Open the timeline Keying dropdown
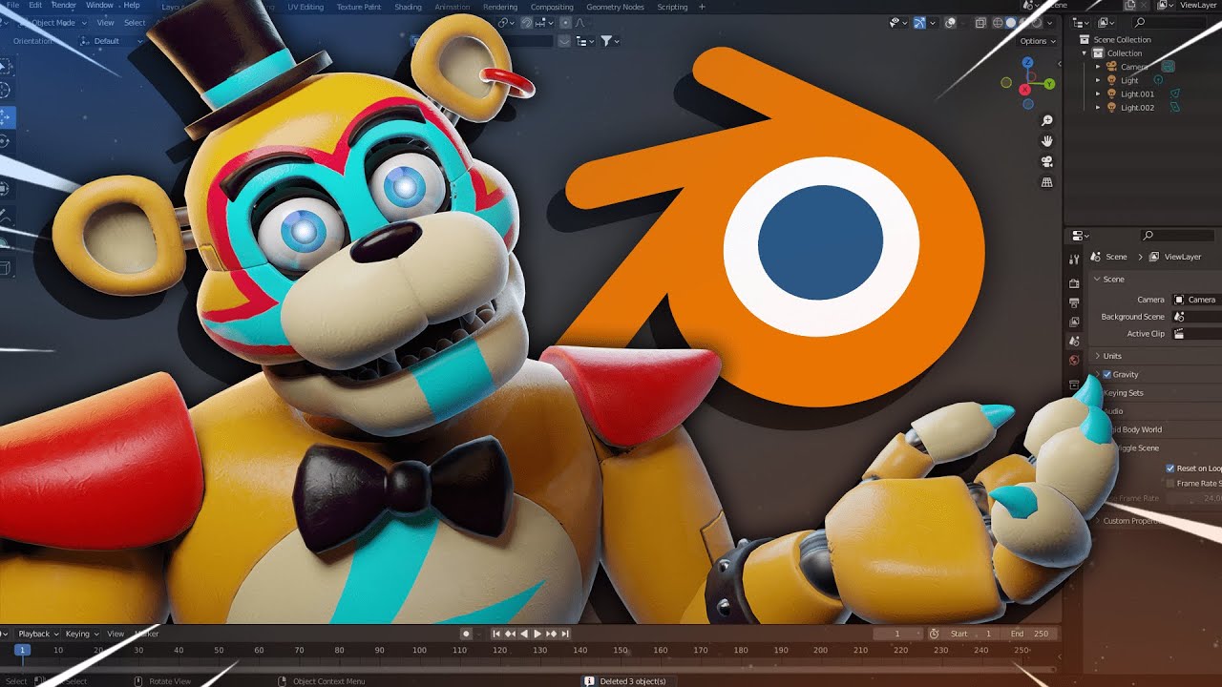1222x687 pixels. (x=81, y=634)
